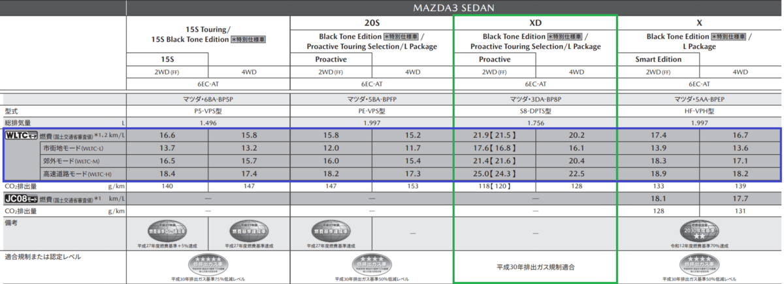Click city mode value 13.7
This screenshot has width=784, height=284.
167,149
